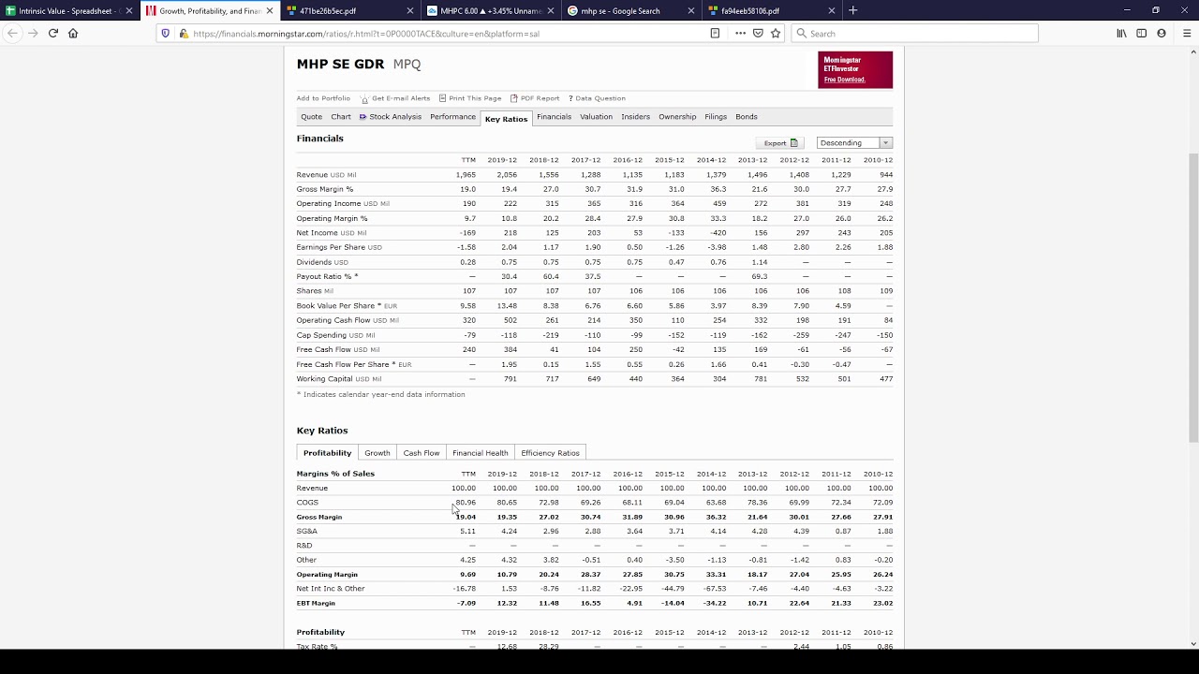Click the Export button label

(x=775, y=143)
